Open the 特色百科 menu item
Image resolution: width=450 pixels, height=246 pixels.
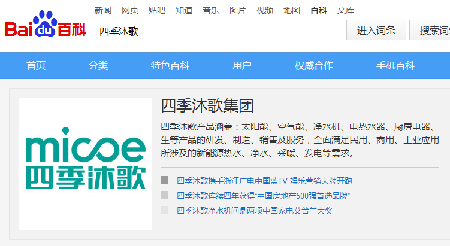tap(170, 66)
